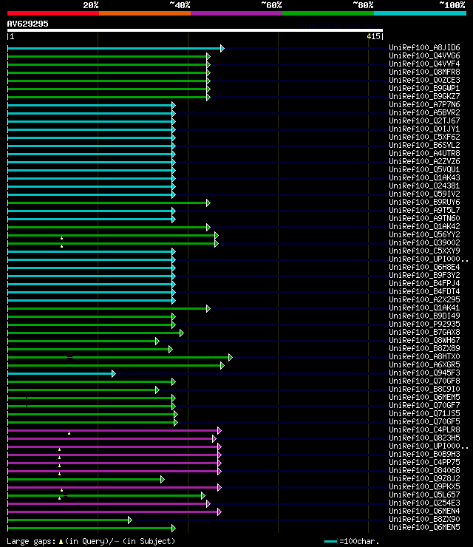Click the arrowhead ending UniRef100_Q0ZCE3 alignment
The image size is (473, 547).
tap(208, 81)
